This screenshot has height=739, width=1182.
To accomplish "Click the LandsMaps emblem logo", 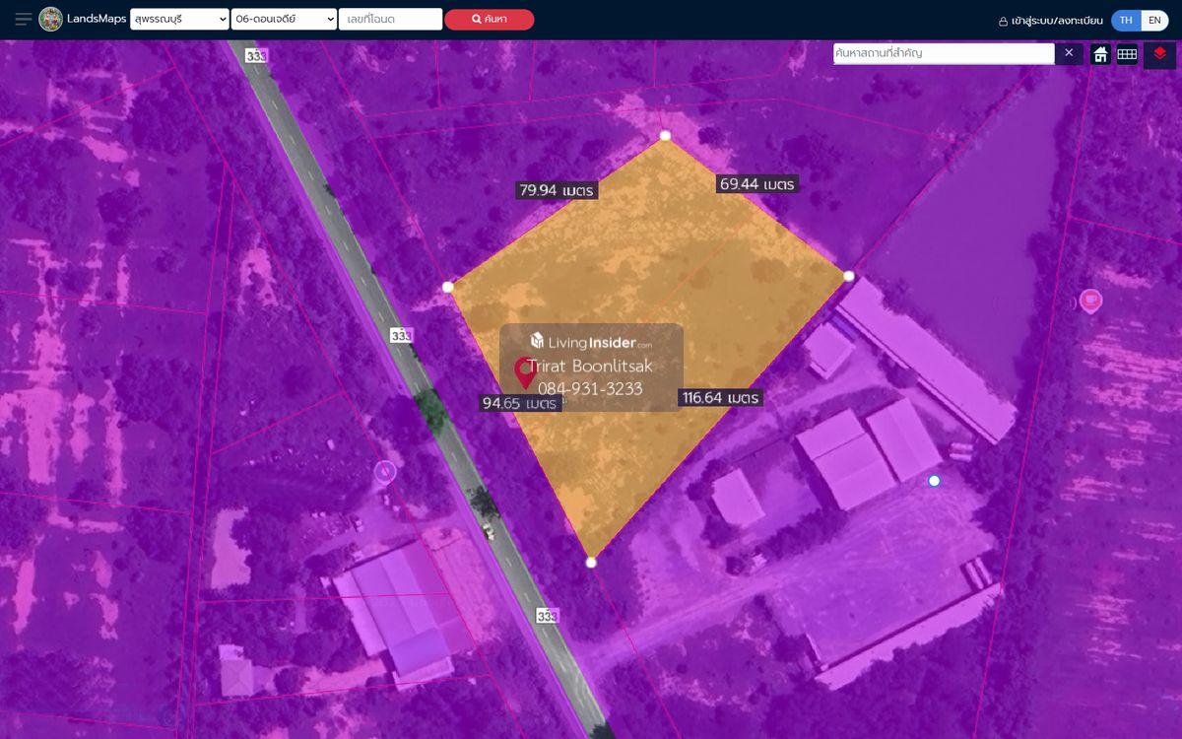I will (51, 19).
